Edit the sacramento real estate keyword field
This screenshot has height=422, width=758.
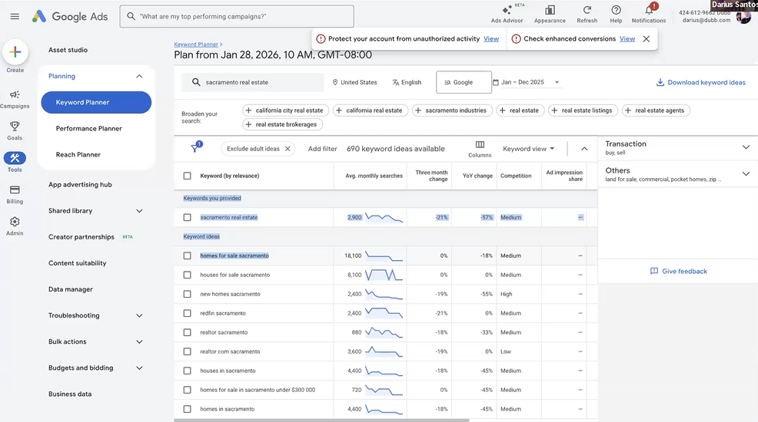tap(253, 82)
